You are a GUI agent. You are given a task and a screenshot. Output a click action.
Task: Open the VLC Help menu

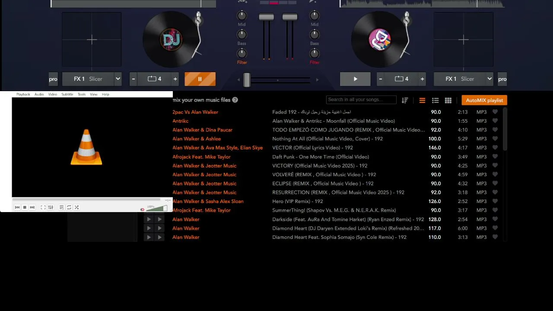[105, 94]
